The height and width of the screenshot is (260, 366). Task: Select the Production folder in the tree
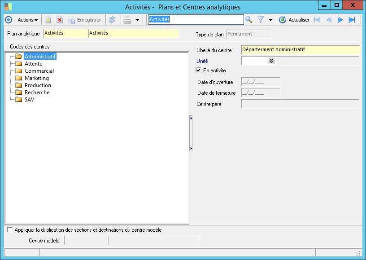38,85
